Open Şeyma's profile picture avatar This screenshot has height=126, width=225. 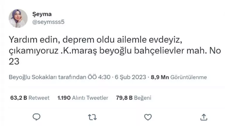(18, 18)
